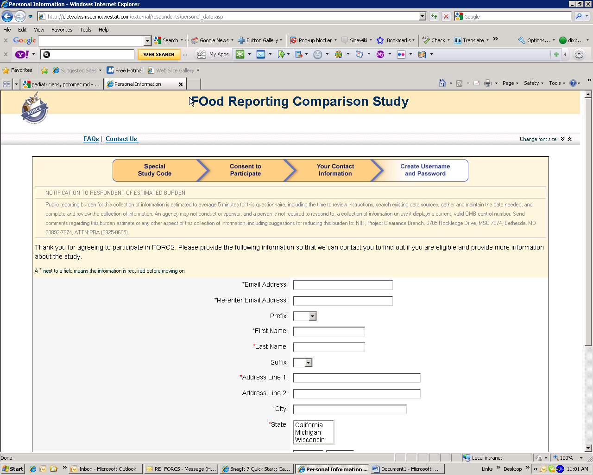Expand the address bar URL dropdown
This screenshot has width=593, height=475.
pyautogui.click(x=422, y=17)
